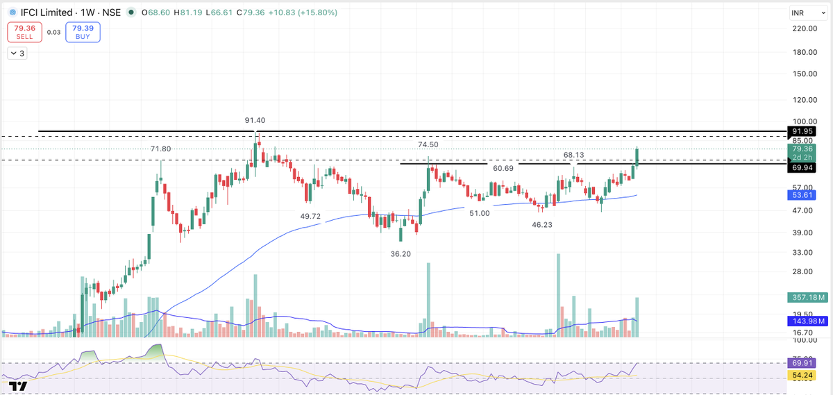Click the 85.00 price axis label
Viewport: 833px width, 395px height.
802,140
